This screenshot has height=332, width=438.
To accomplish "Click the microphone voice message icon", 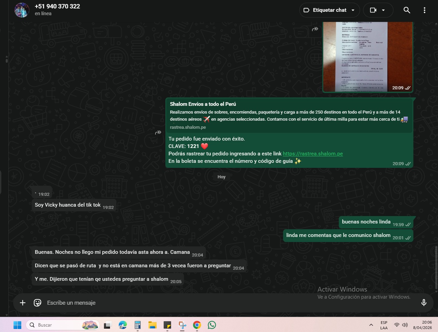I will pyautogui.click(x=424, y=303).
